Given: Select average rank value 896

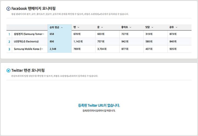Looking at the screenshot, I should tap(52, 41).
